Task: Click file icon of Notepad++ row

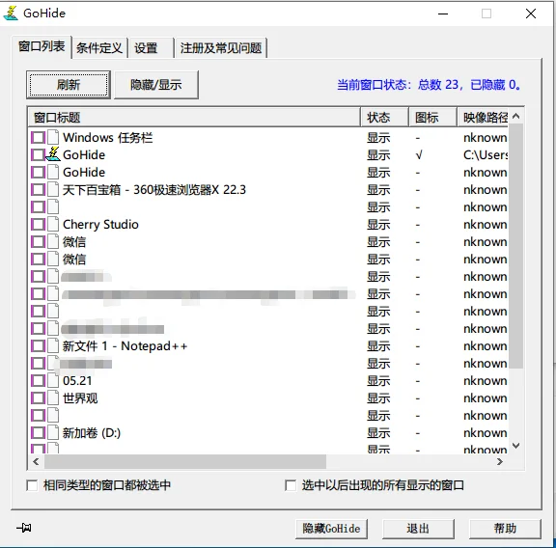Action: pyautogui.click(x=53, y=345)
